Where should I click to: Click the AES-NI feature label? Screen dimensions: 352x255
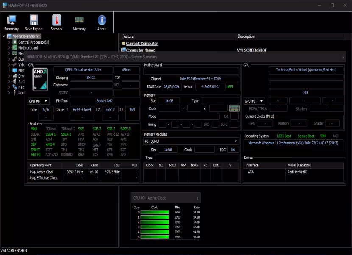[36, 155]
